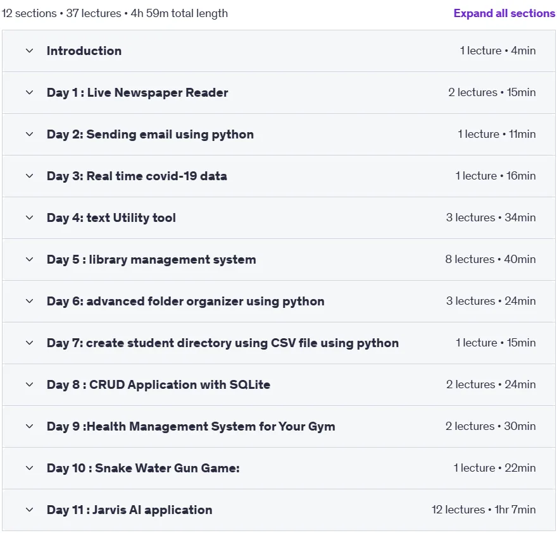This screenshot has width=557, height=533.
Task: Expand Day 1 Live Newspaper Reader chevron
Action: pos(30,92)
